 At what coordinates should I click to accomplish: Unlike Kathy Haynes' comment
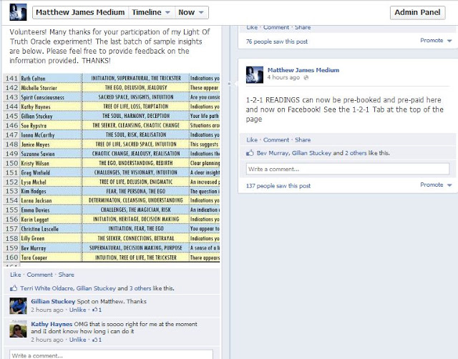point(78,340)
